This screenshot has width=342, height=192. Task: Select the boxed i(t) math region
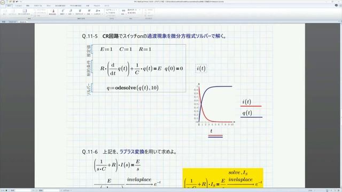201,69
